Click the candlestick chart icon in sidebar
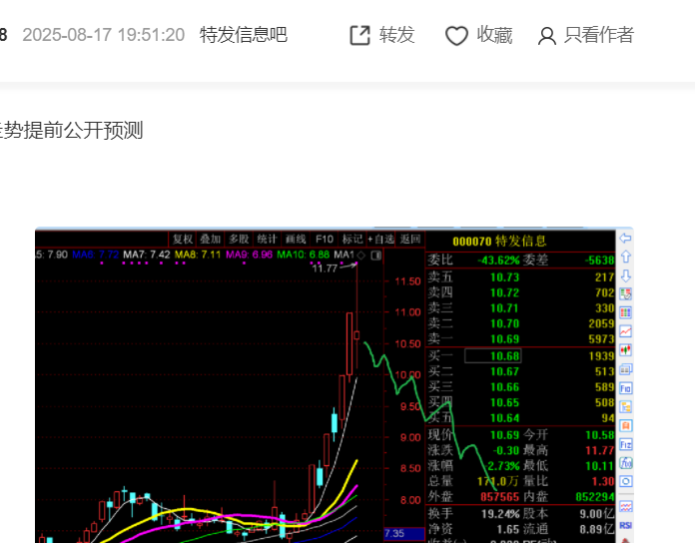Screen dimensions: 695x543 click(625, 350)
